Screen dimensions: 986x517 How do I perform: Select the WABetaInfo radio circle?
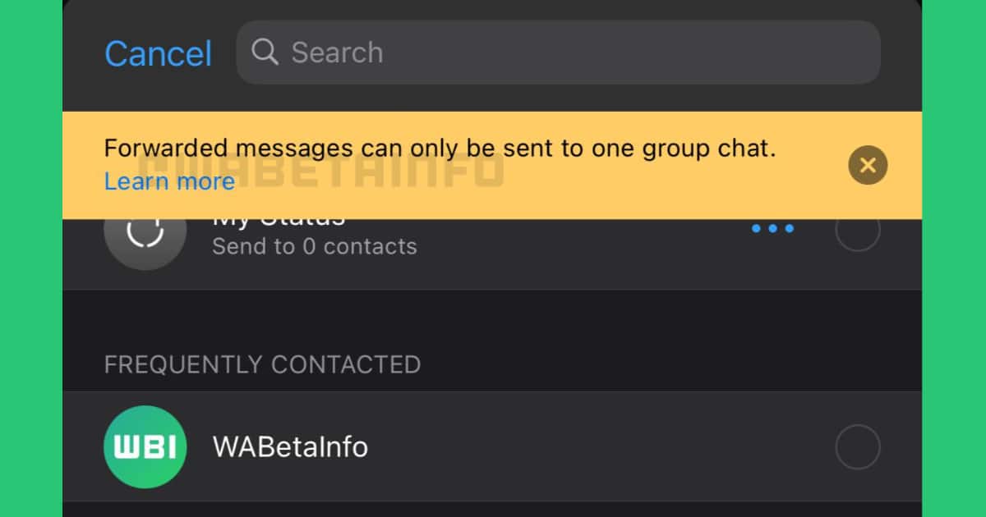click(857, 447)
